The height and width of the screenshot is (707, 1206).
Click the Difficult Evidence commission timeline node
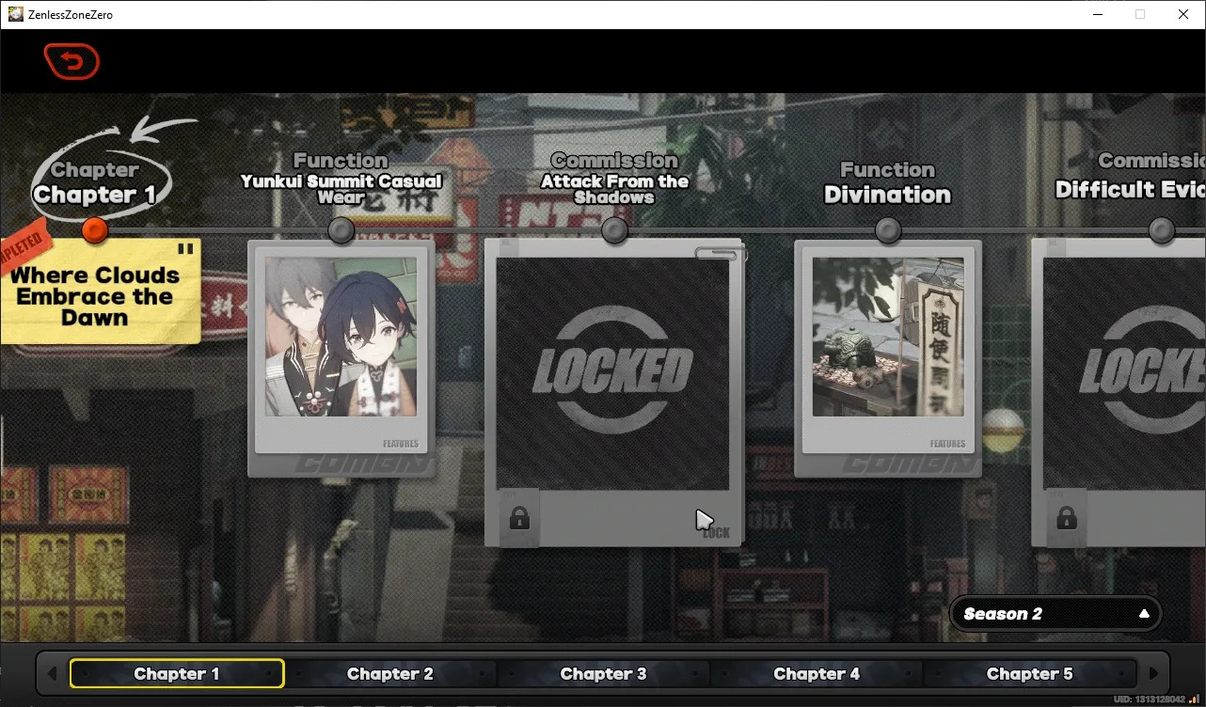tap(1161, 229)
